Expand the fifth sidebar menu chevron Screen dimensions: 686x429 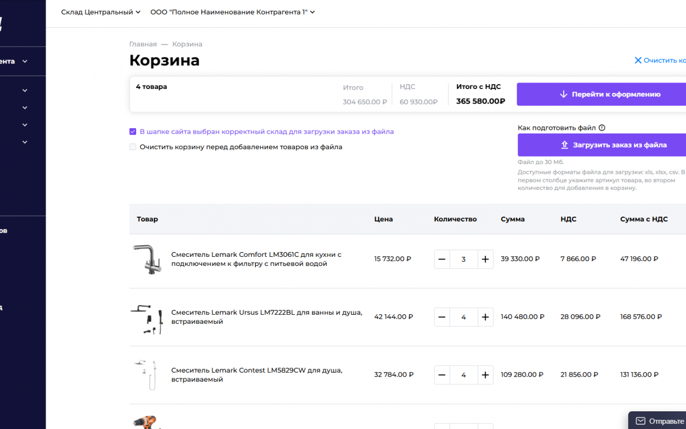click(x=25, y=142)
